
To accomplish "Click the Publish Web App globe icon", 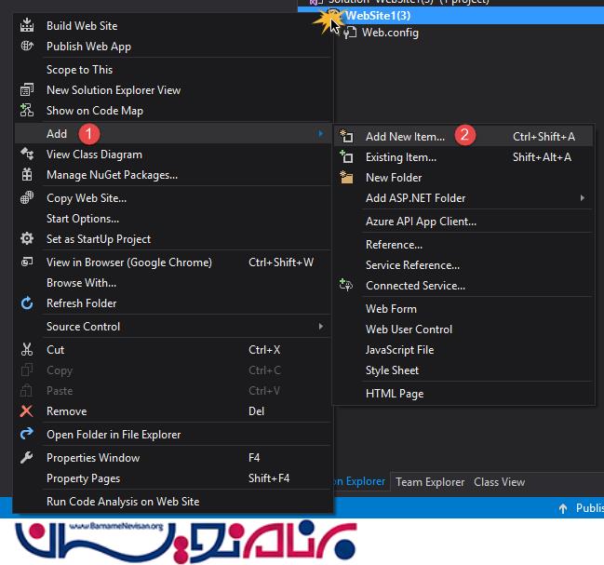I will pos(27,47).
